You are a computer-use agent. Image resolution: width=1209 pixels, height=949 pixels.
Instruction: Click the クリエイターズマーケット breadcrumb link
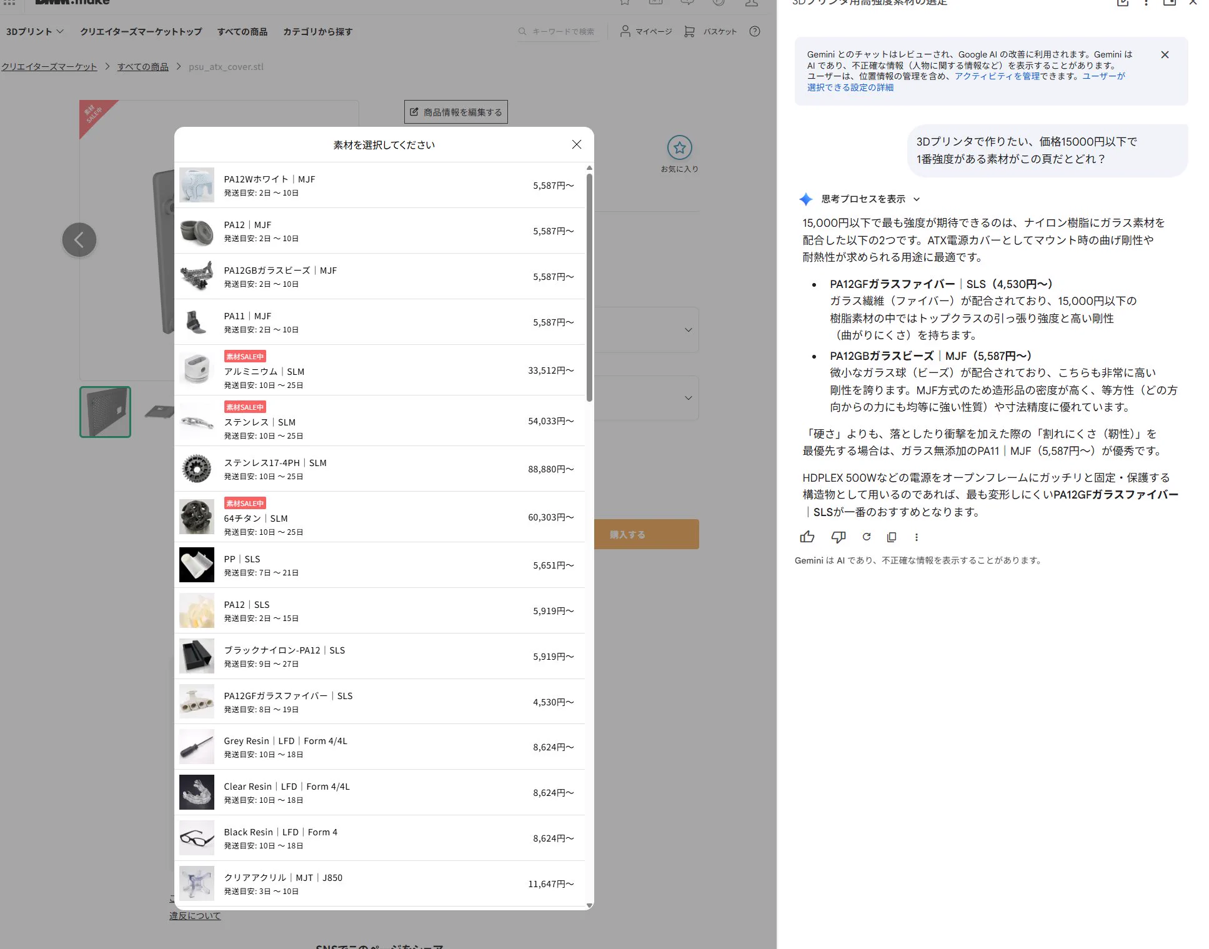click(49, 67)
